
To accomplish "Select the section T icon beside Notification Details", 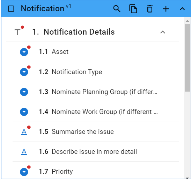I will coord(17,32).
